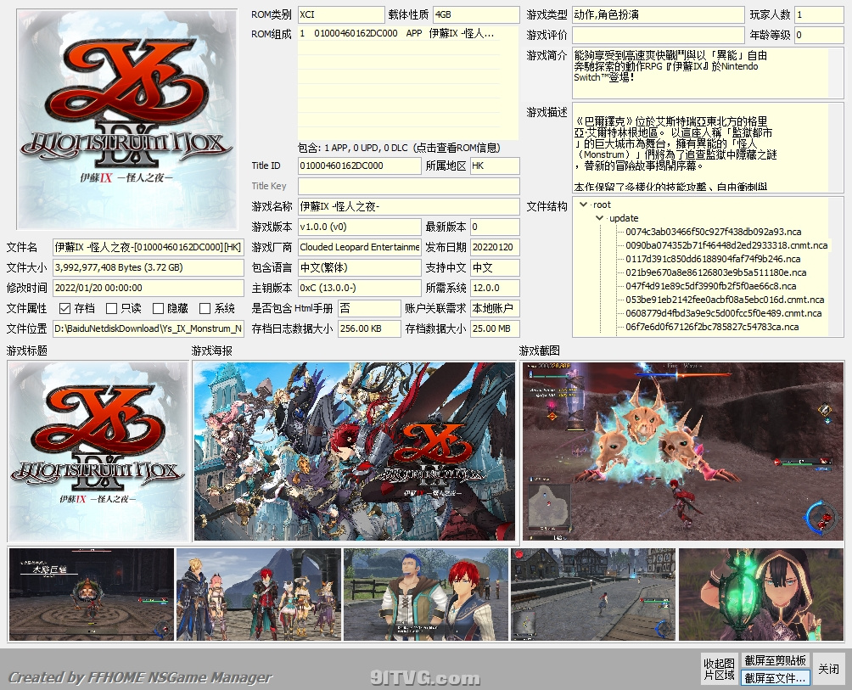Open the blue-haired man and Adol screenshot
The height and width of the screenshot is (690, 852).
426,594
